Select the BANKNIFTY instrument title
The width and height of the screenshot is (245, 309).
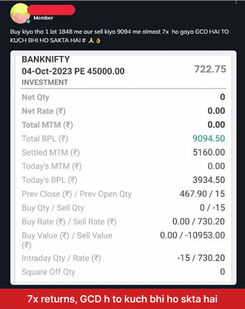pos(46,59)
